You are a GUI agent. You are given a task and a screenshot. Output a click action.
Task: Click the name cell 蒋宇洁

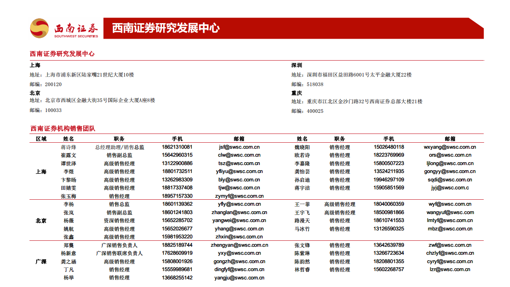click(x=302, y=188)
